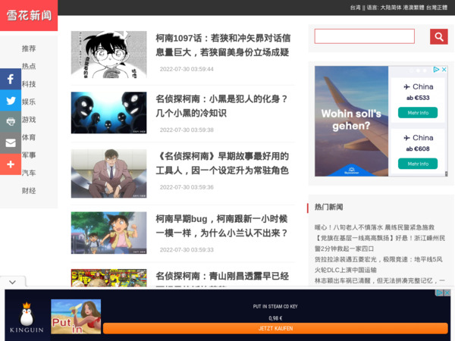Open article 柯南1097话 headline
The height and width of the screenshot is (341, 455).
coord(223,45)
